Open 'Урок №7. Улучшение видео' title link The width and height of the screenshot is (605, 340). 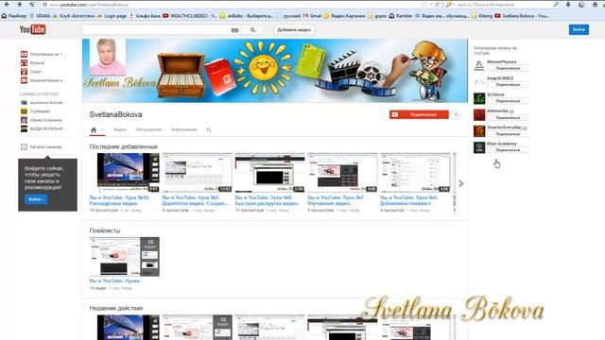click(x=337, y=200)
